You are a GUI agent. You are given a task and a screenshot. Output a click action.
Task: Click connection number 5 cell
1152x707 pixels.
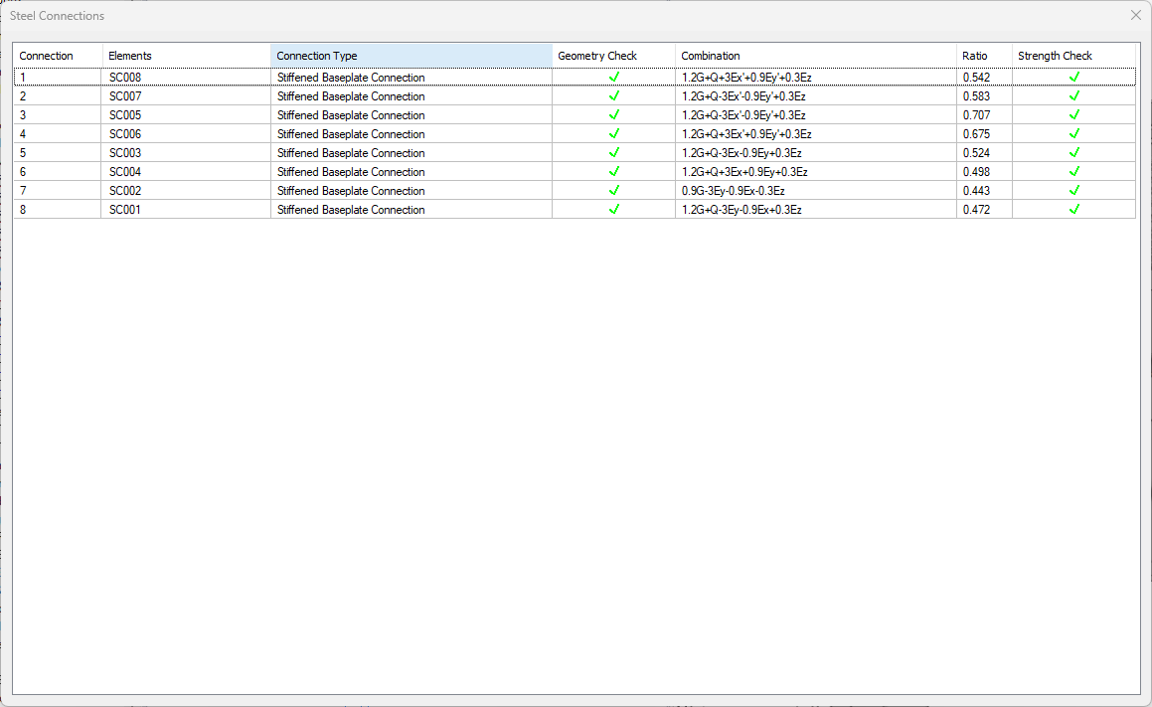pyautogui.click(x=58, y=153)
